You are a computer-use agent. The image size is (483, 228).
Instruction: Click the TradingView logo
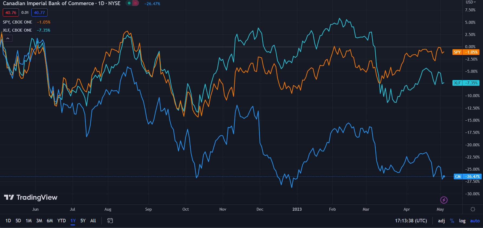point(31,197)
